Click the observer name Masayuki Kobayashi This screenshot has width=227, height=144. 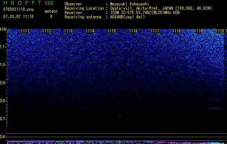tap(130, 4)
